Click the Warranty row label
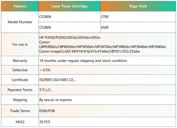The height and width of the screenshot is (128, 177). coord(20,61)
